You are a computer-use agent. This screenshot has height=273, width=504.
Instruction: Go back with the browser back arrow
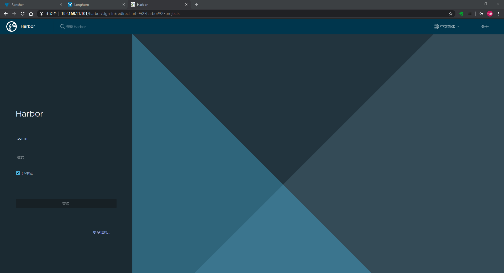6,14
